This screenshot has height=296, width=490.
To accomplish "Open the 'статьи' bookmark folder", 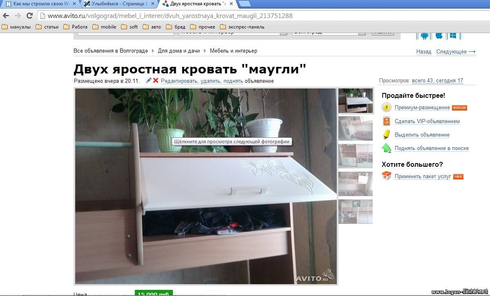I will [47, 27].
